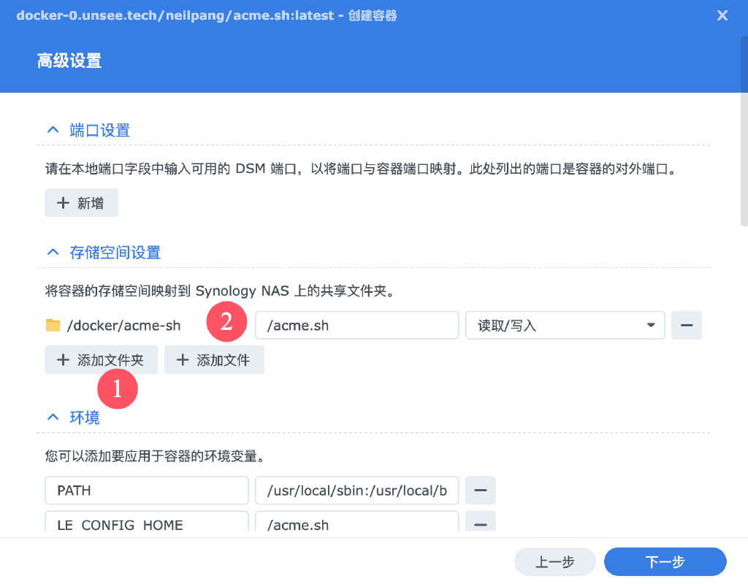Select the PATH variable value field
This screenshot has width=748, height=584.
[x=356, y=490]
